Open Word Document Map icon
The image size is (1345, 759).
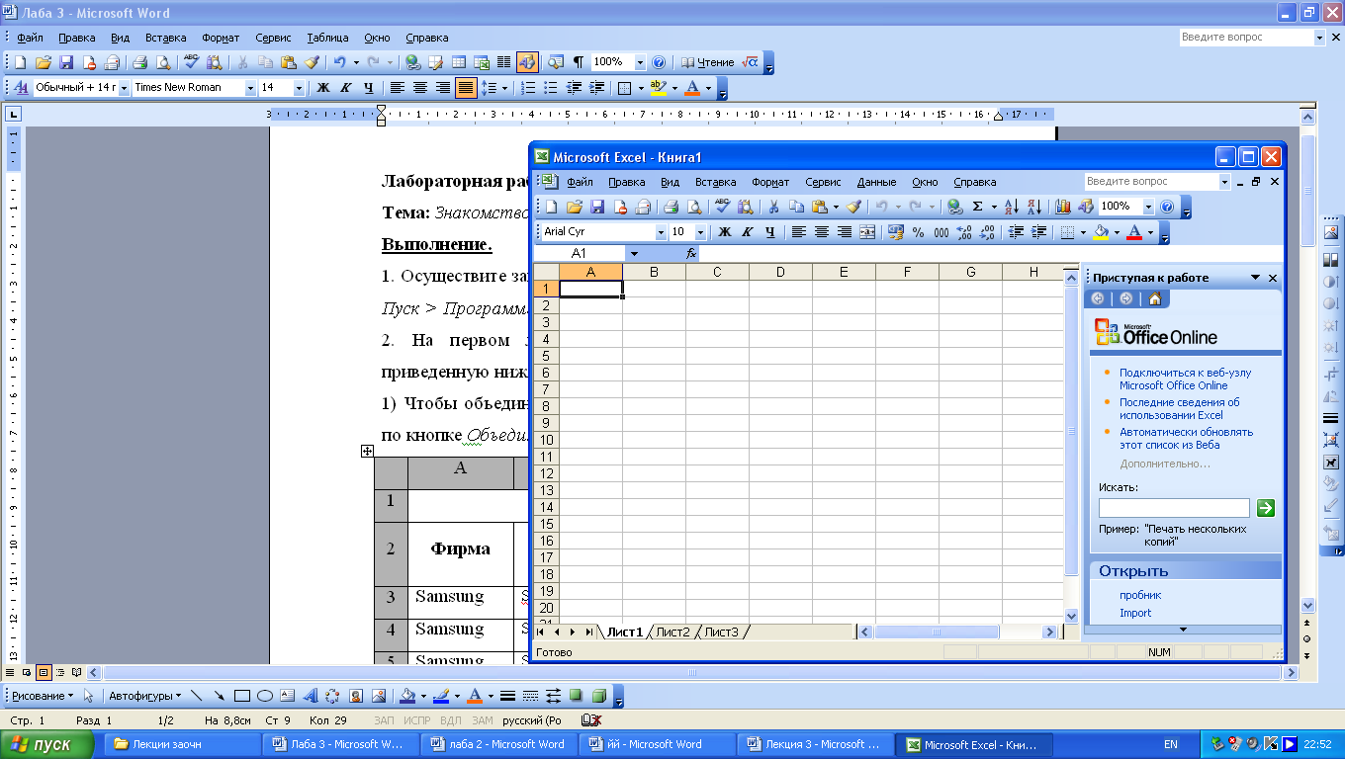point(556,62)
